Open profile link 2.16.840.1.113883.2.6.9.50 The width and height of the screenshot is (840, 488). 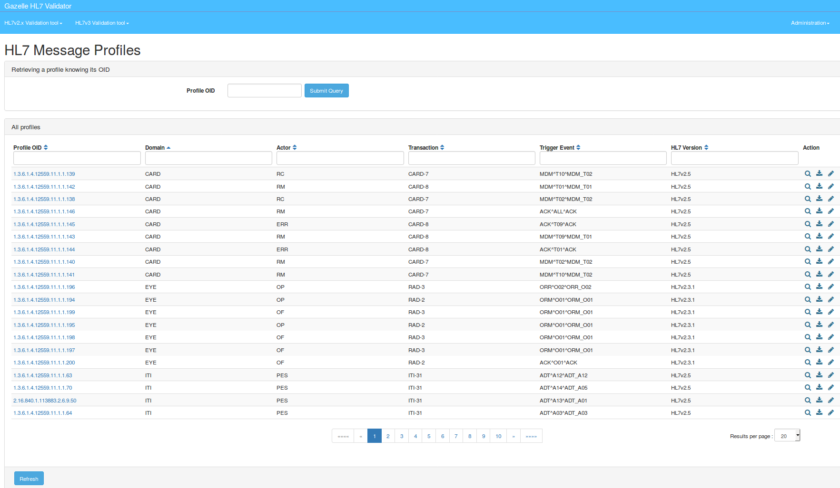coord(45,401)
